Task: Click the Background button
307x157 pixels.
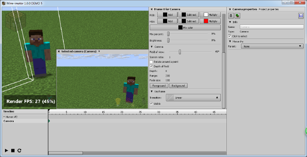Action: 178,86
